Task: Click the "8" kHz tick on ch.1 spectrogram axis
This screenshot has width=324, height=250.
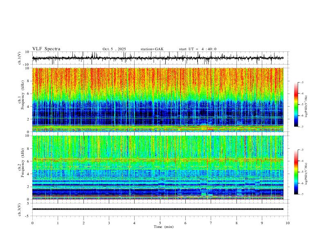Action: [x=29, y=81]
